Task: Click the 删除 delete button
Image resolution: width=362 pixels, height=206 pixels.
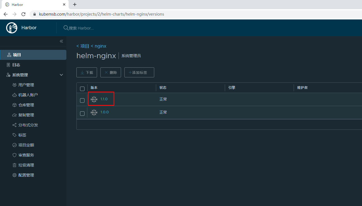Action: 111,72
